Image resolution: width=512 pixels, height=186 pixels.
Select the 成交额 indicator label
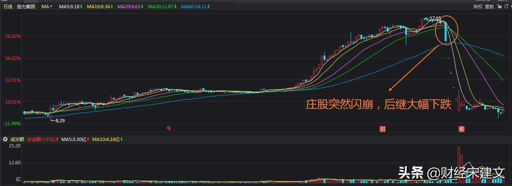17,139
